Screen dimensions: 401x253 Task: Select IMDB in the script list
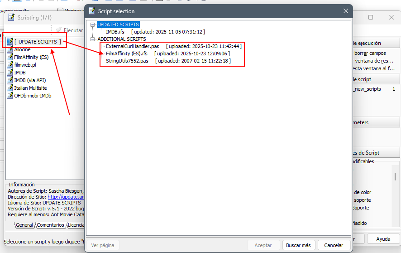tap(20, 73)
